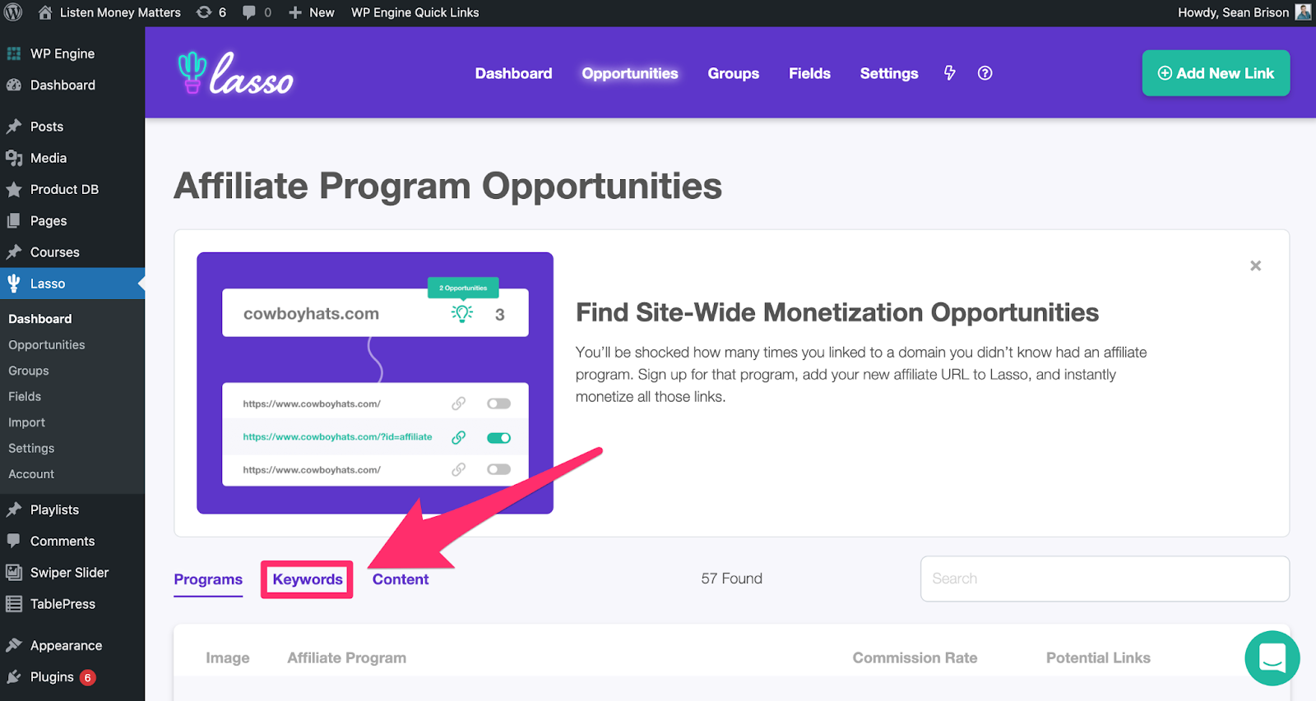Open the help question mark icon
The height and width of the screenshot is (701, 1316).
point(985,73)
